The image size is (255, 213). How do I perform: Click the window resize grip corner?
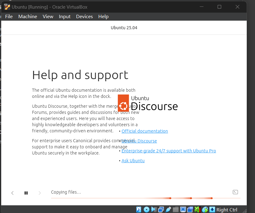tap(245, 211)
